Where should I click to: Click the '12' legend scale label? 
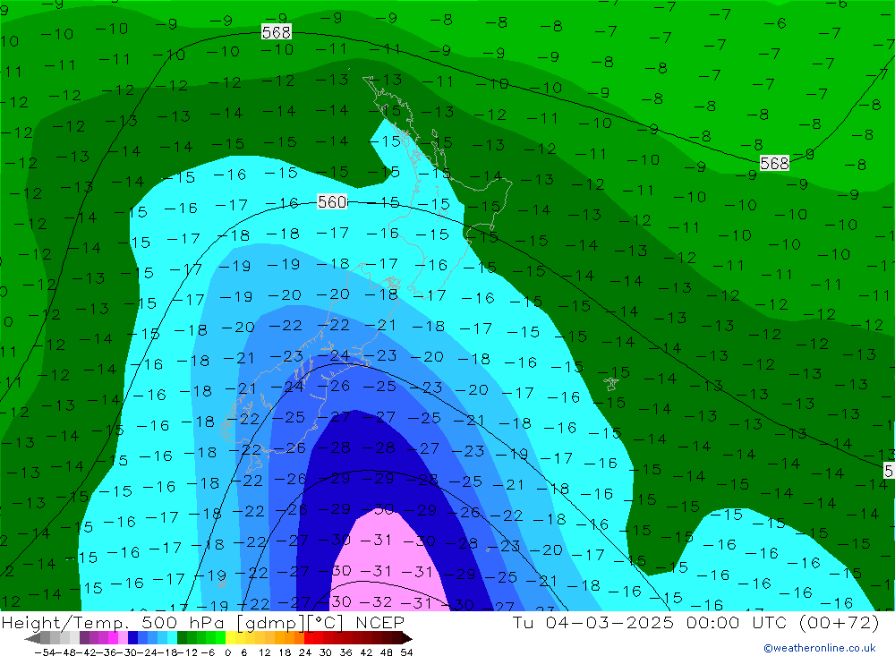pyautogui.click(x=264, y=652)
